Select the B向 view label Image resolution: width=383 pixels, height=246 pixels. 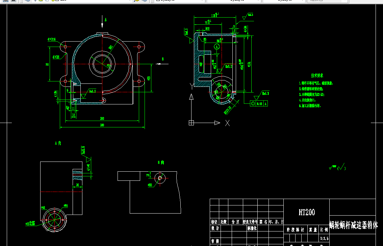pos(161,163)
